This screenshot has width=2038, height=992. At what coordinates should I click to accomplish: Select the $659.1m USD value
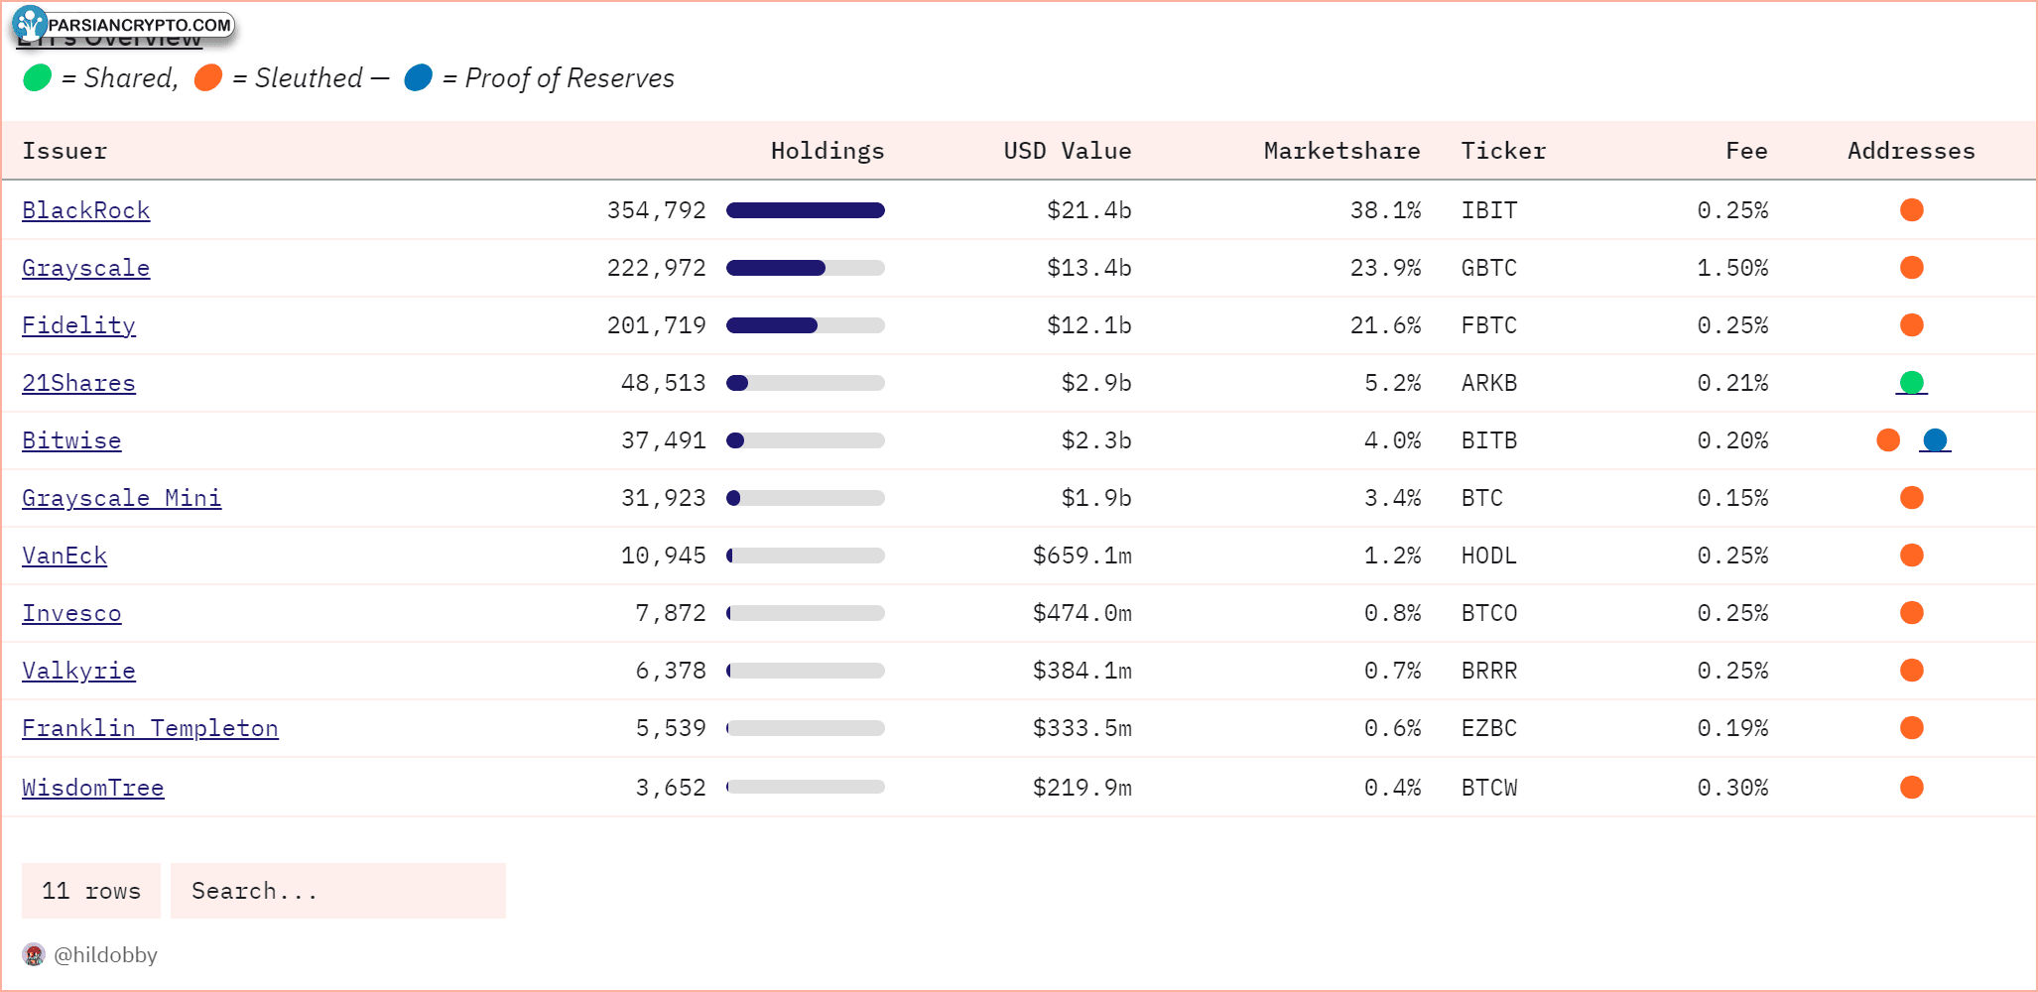pyautogui.click(x=1083, y=556)
